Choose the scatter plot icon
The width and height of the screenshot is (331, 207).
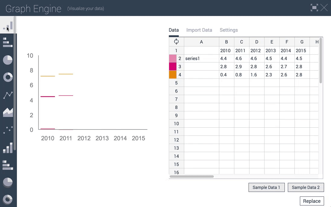8,130
